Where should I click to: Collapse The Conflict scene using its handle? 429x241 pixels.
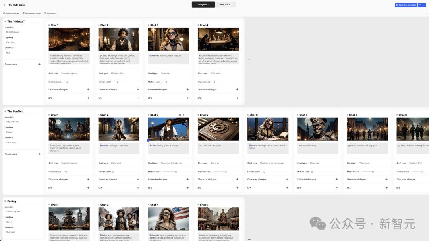coord(5,111)
